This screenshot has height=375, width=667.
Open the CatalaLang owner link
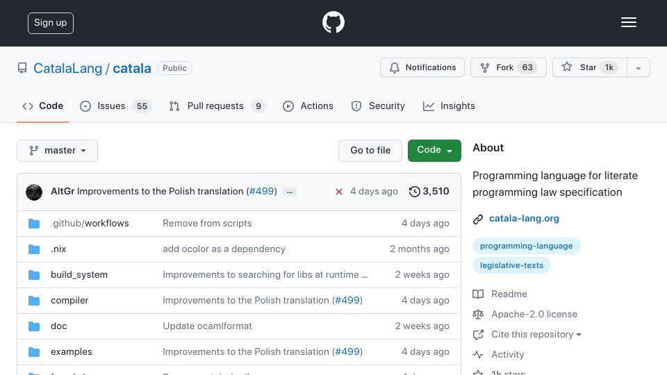pyautogui.click(x=67, y=68)
